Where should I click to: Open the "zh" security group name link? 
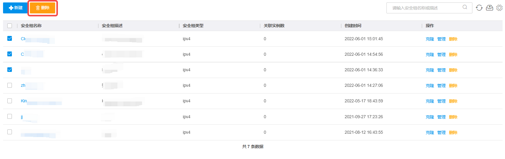[23, 85]
